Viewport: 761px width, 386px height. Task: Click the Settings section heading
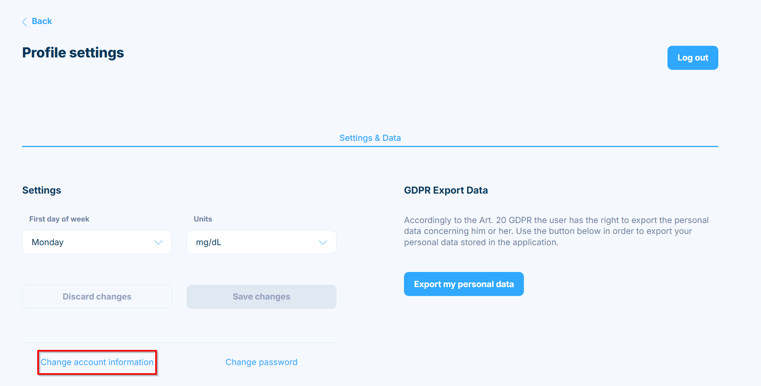coord(42,190)
